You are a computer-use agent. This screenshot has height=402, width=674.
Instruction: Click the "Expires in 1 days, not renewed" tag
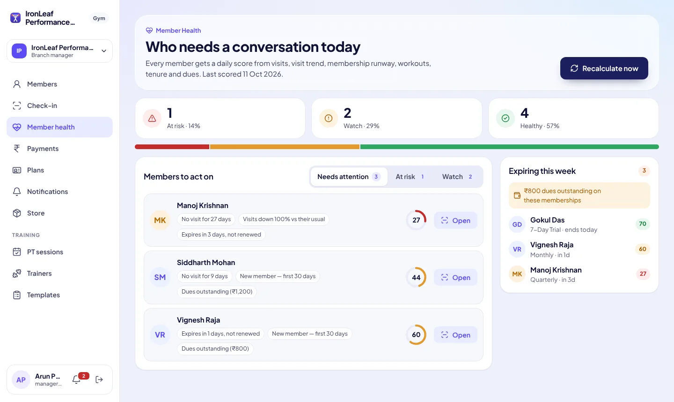click(x=220, y=334)
